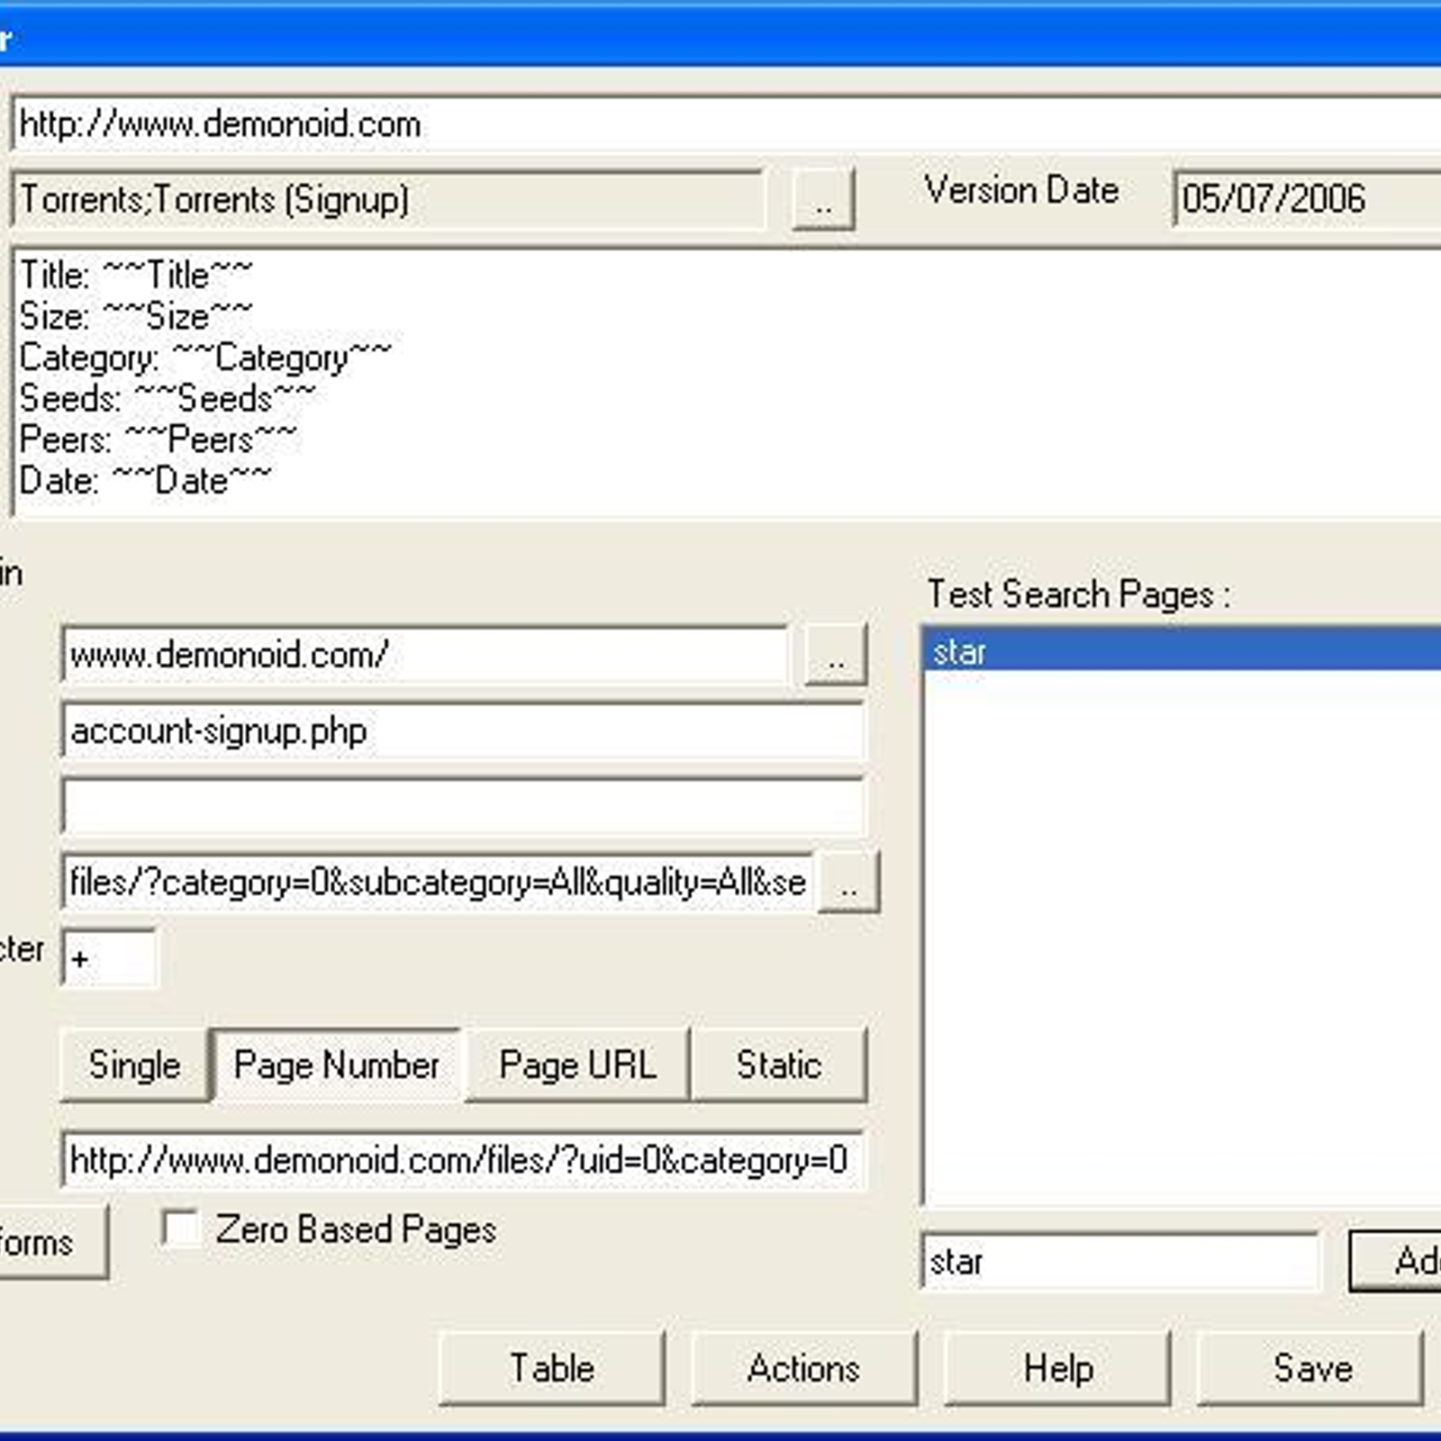
Task: Save the search engine settings
Action: [1311, 1368]
